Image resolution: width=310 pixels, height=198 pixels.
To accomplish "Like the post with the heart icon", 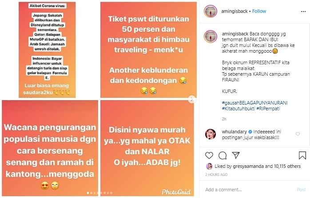I will point(209,155).
